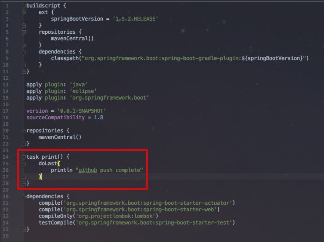Collapse the ext block on line 2

(x=24, y=12)
